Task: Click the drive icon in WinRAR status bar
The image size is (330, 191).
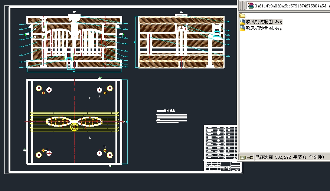Action: point(243,157)
